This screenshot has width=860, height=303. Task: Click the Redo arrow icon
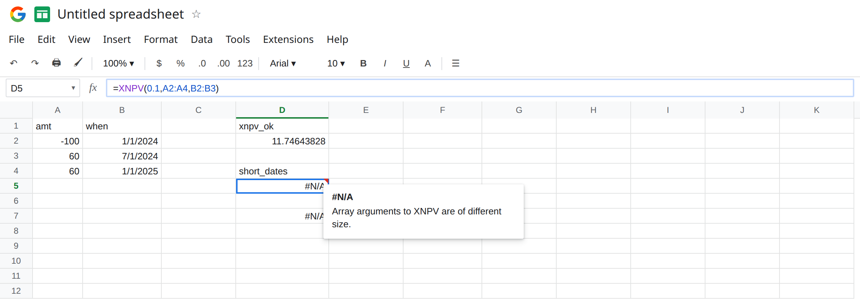35,63
